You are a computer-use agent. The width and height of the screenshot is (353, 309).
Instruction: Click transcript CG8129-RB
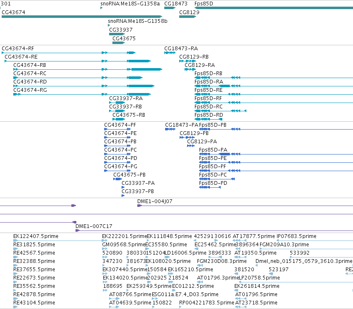point(187,61)
